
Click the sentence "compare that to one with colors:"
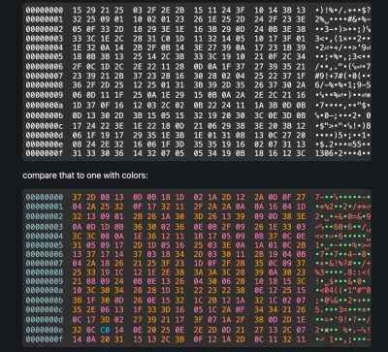85,176
